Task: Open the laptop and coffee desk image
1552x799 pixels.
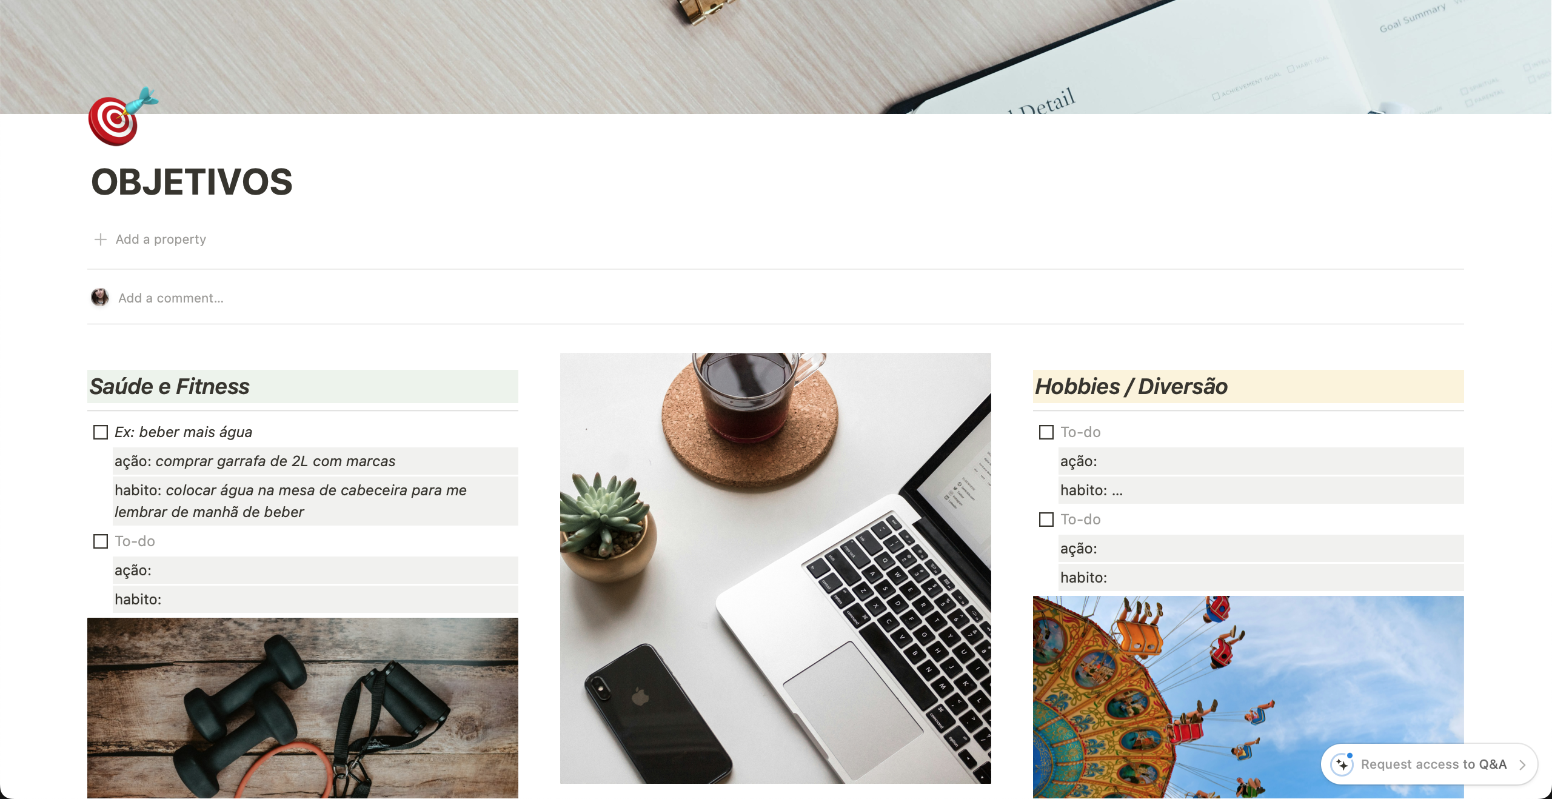Action: pyautogui.click(x=775, y=568)
